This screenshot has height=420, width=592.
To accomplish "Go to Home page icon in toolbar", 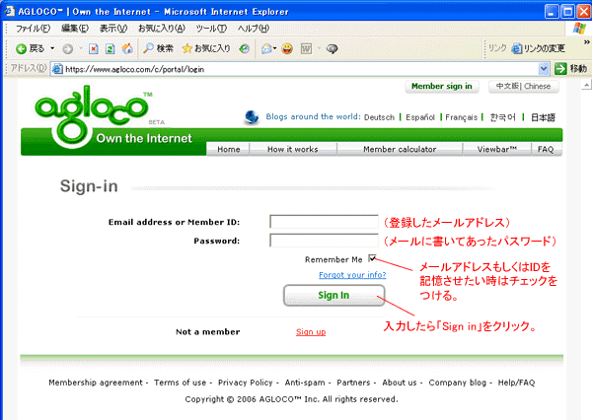I will point(127,48).
